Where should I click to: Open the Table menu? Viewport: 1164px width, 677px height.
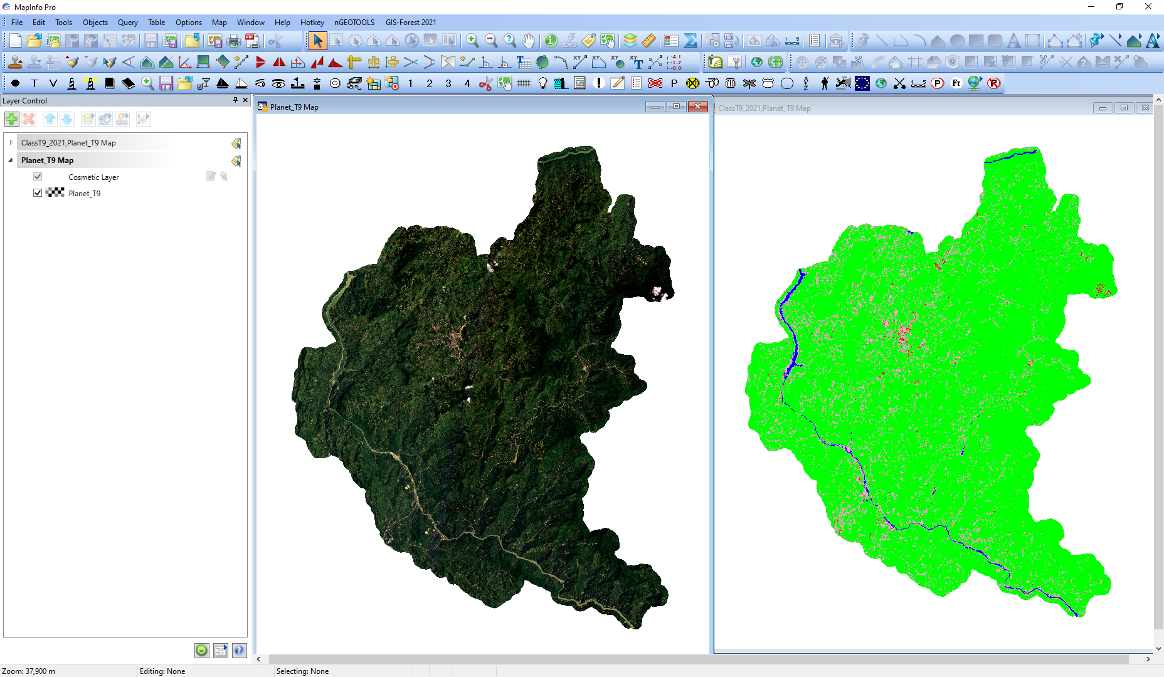[156, 22]
